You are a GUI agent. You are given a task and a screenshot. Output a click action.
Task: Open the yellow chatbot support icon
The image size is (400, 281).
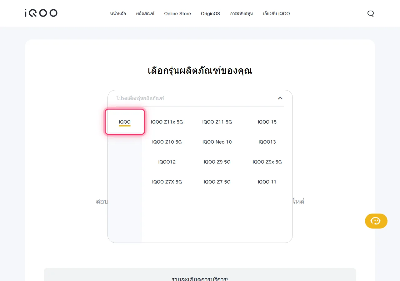[376, 221]
